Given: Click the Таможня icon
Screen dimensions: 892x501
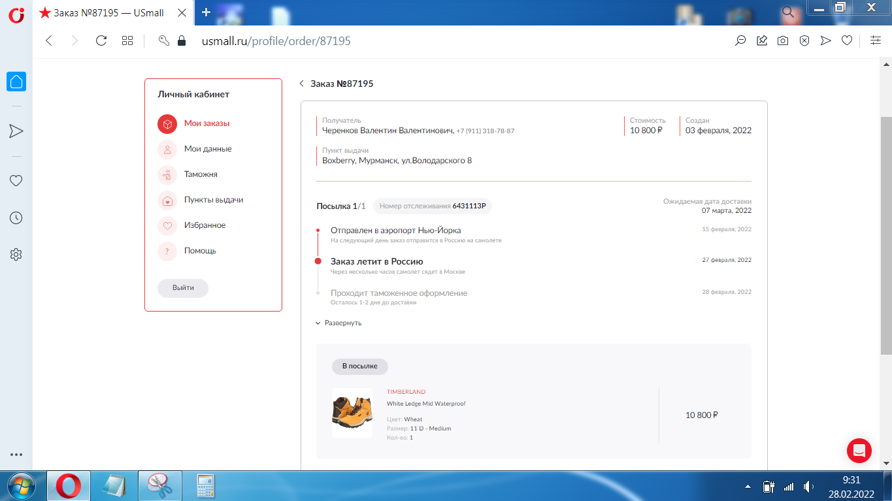Looking at the screenshot, I should 167,174.
